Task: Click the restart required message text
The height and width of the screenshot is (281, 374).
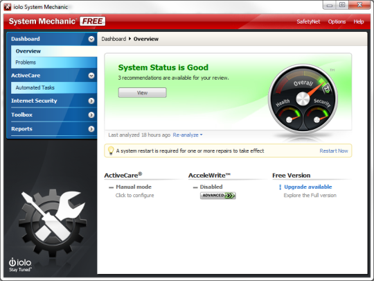Action: (190, 151)
